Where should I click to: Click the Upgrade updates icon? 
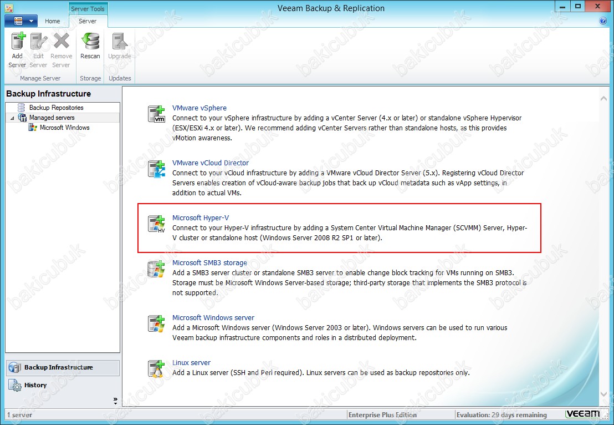[x=120, y=41]
